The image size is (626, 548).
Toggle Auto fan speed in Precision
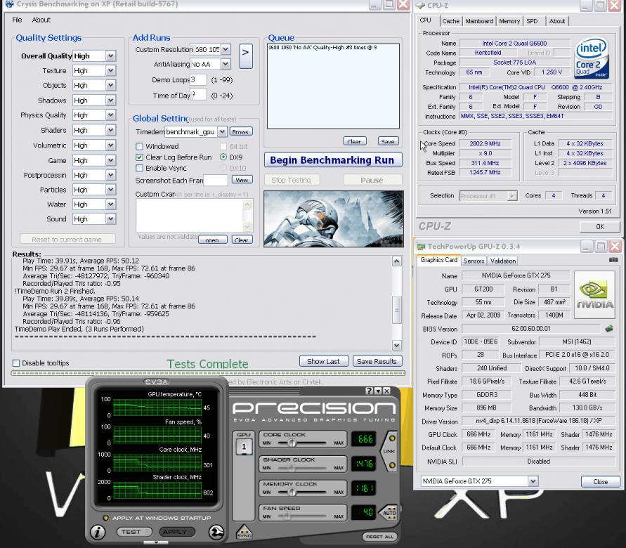(x=389, y=512)
